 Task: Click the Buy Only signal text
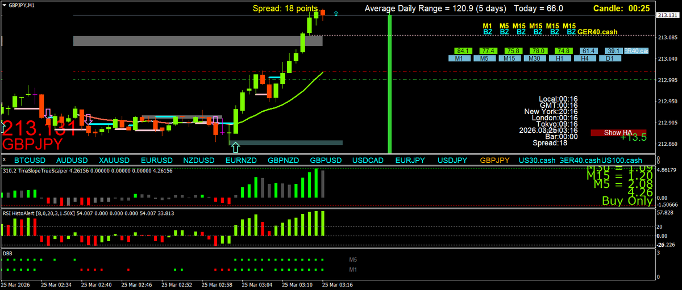pos(627,201)
